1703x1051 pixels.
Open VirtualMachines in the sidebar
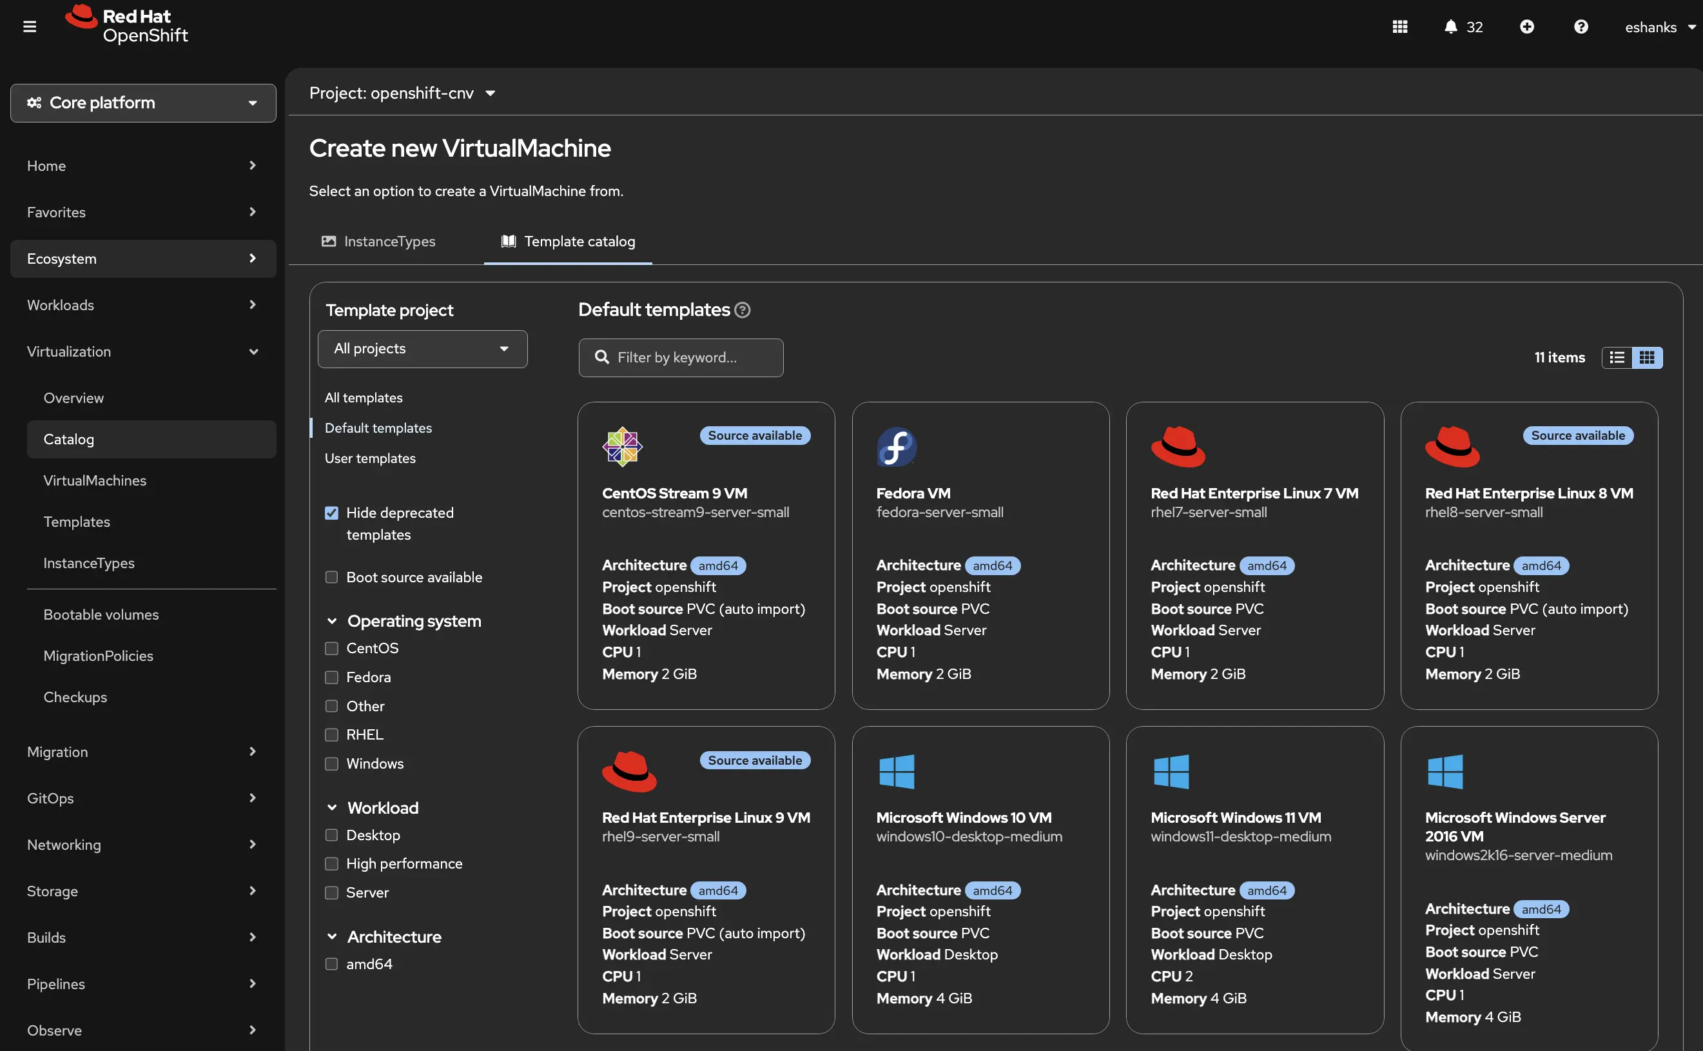pos(151,480)
